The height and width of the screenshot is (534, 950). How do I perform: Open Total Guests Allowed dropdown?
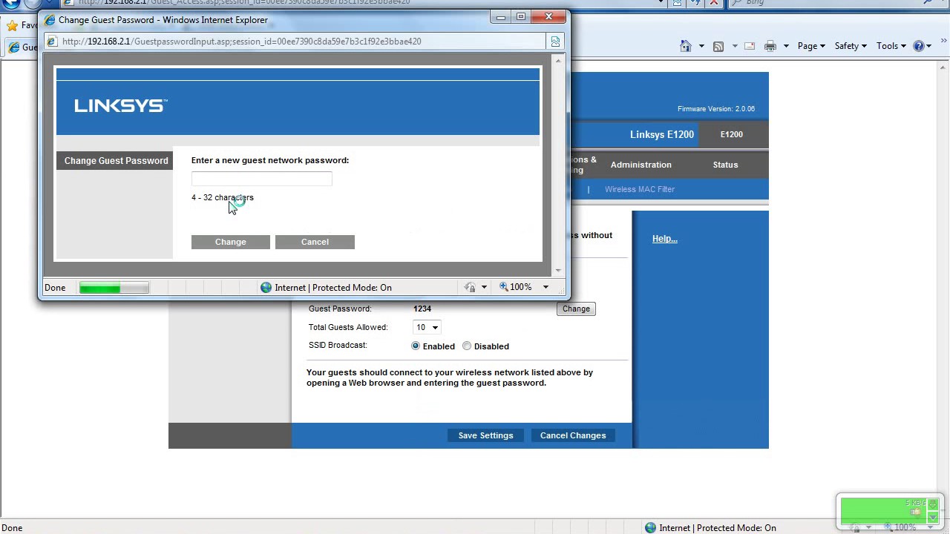point(427,327)
